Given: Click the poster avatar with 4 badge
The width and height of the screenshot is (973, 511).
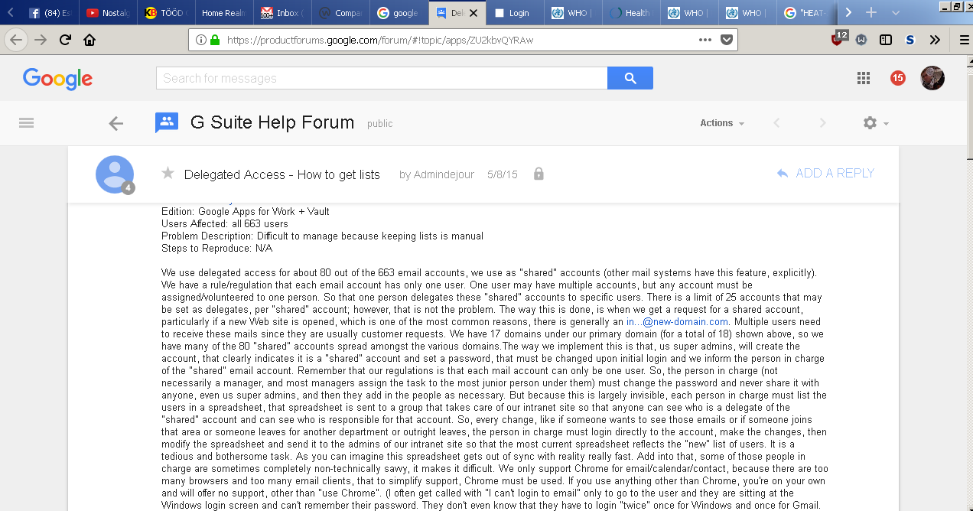Looking at the screenshot, I should [115, 174].
